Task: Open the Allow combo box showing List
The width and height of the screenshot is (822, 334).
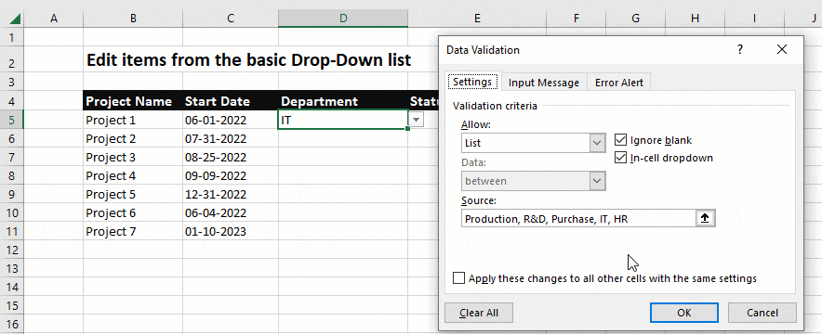Action: click(x=534, y=143)
